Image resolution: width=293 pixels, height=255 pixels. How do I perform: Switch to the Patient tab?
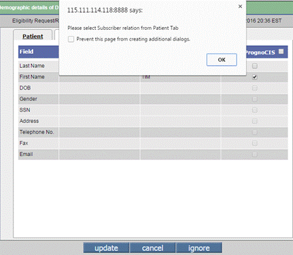coord(33,36)
